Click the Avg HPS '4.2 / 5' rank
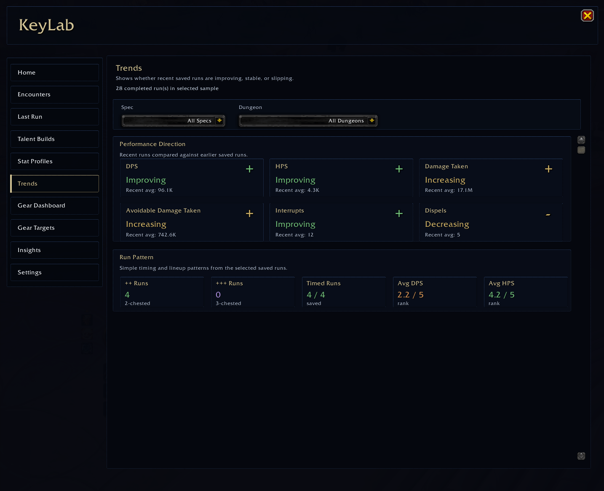This screenshot has width=604, height=491. click(x=502, y=295)
